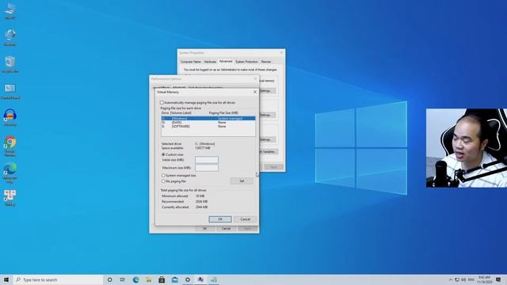Select Custom size radio button
This screenshot has width=507, height=285.
click(x=163, y=155)
